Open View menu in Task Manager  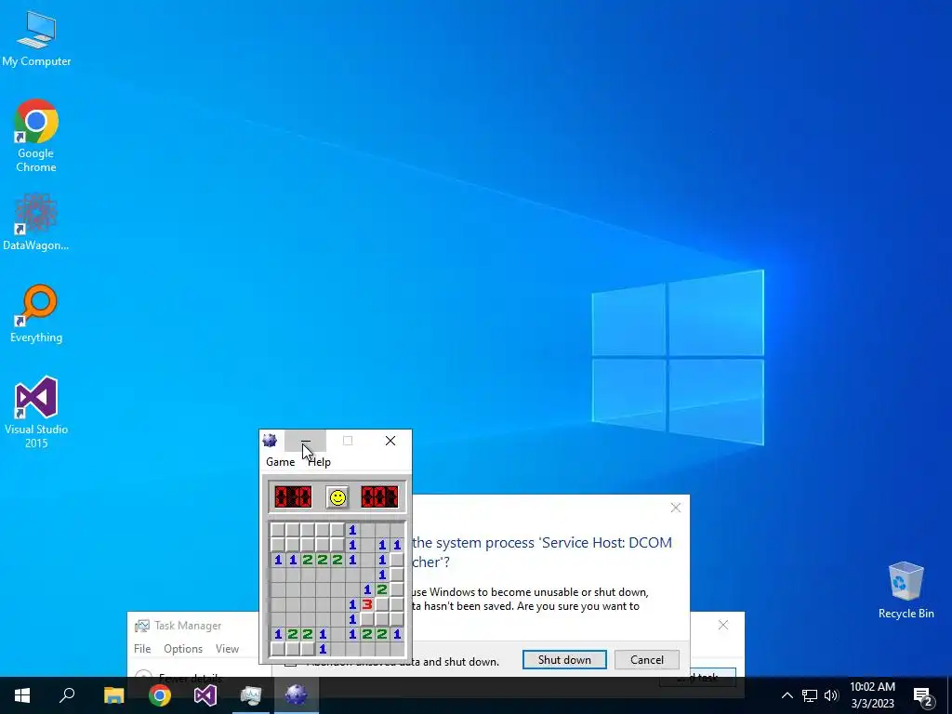tap(227, 648)
